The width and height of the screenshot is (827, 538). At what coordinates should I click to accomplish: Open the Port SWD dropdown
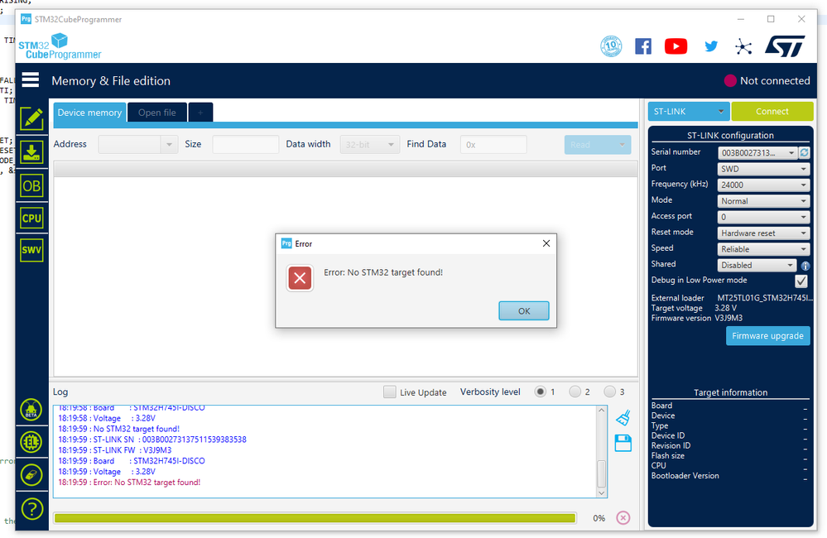click(764, 169)
